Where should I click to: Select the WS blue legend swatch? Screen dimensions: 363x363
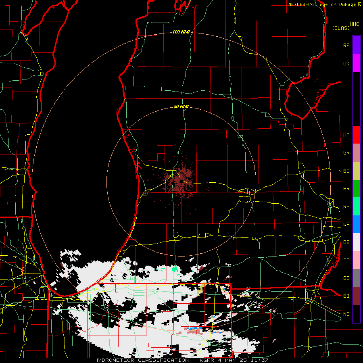[x=356, y=224]
